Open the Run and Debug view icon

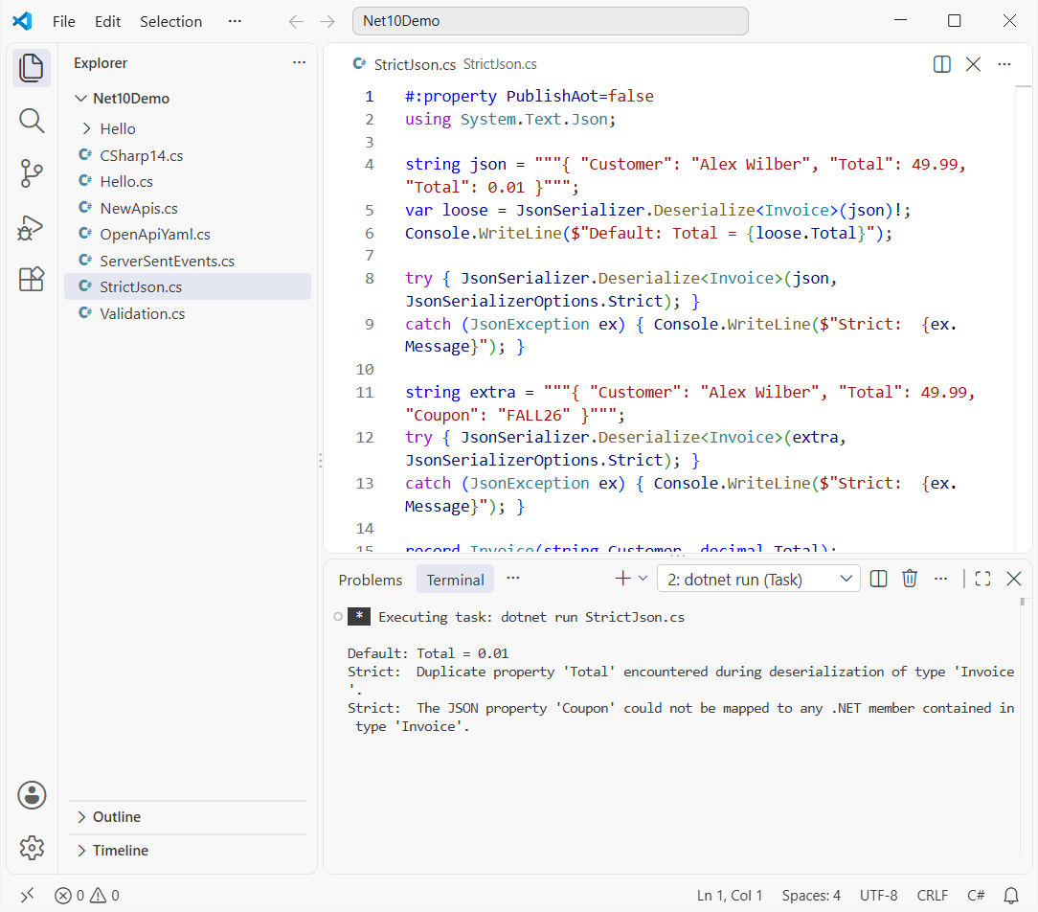31,227
